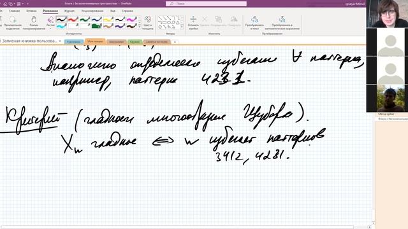Choose the magenta pen
This screenshot has height=229, width=408.
tap(132, 19)
